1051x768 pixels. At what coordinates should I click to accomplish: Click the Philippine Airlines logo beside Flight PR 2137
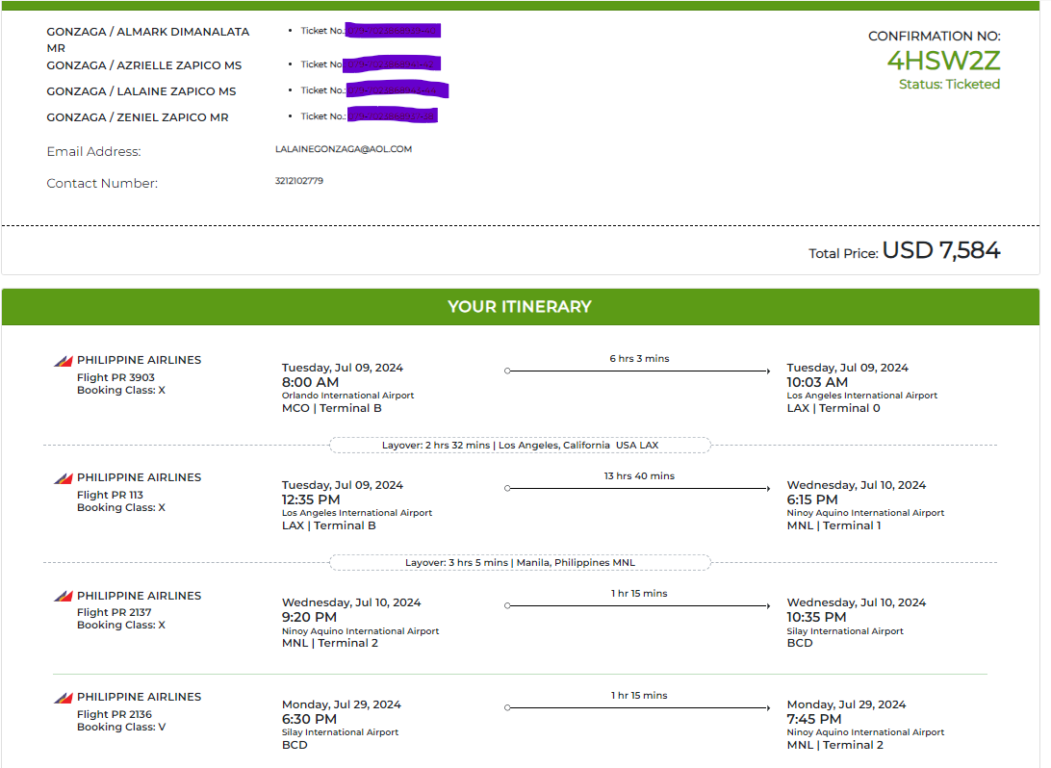pos(63,597)
